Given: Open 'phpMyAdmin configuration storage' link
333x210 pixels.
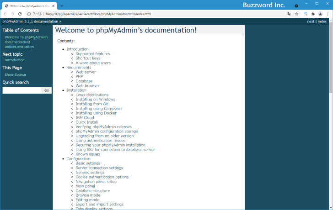Looking at the screenshot, I should pyautogui.click(x=107, y=131).
